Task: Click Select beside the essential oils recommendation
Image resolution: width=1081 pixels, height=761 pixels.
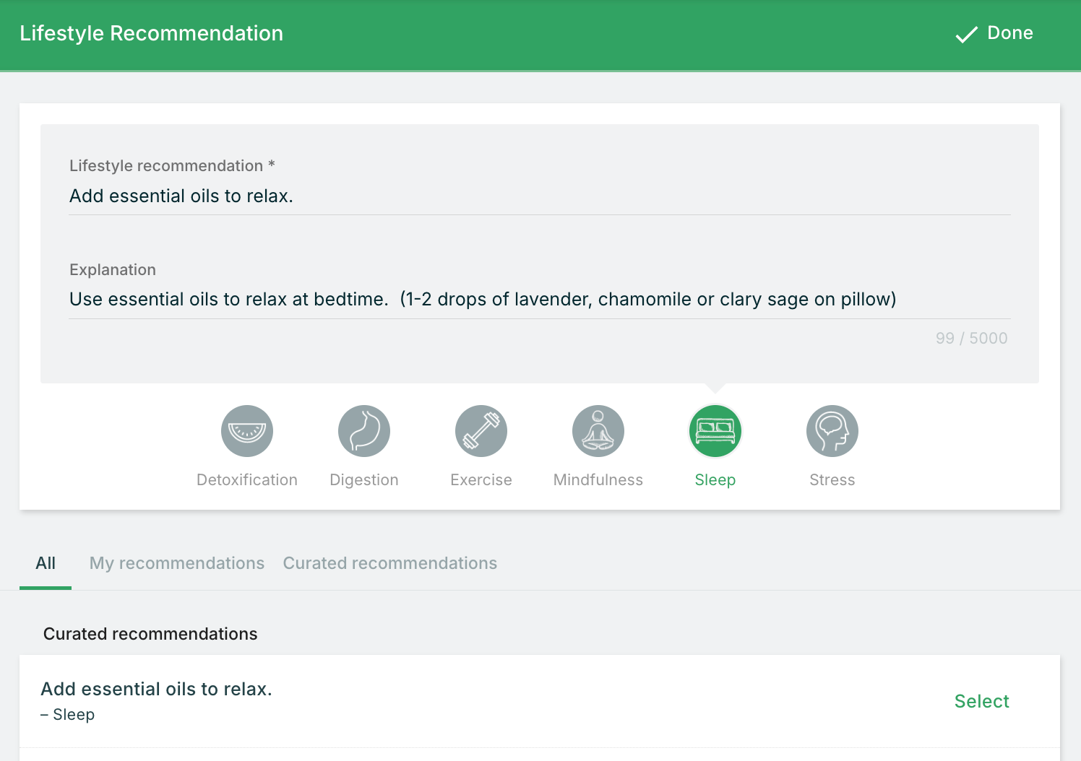Action: coord(981,701)
